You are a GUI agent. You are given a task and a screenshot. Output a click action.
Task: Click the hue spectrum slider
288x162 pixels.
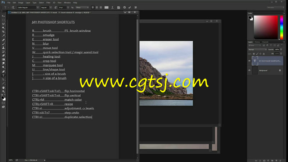pos(282,27)
